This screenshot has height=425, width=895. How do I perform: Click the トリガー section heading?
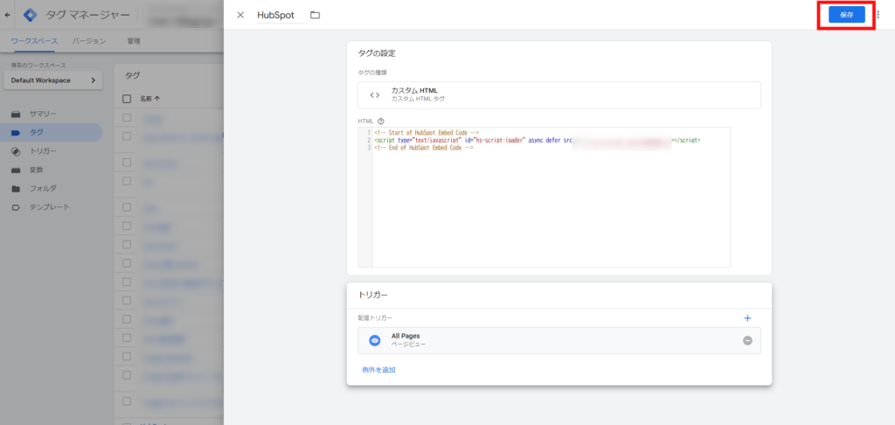(x=372, y=295)
